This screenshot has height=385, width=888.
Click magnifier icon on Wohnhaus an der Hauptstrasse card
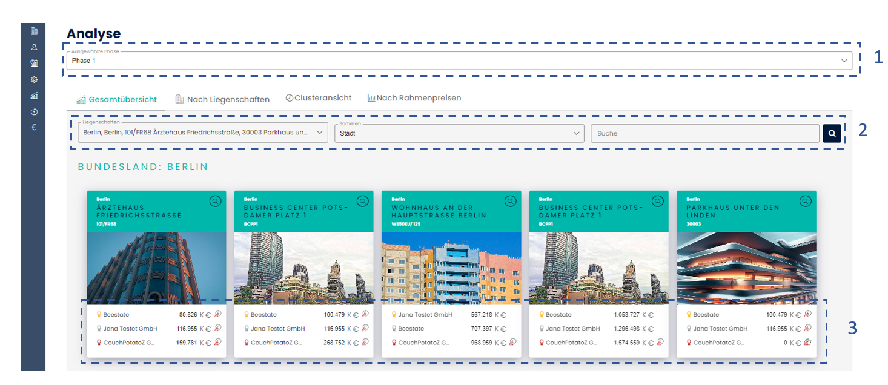tap(509, 202)
